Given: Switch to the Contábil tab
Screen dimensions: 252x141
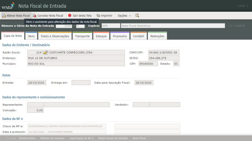Looking at the screenshot, I should [x=139, y=36].
